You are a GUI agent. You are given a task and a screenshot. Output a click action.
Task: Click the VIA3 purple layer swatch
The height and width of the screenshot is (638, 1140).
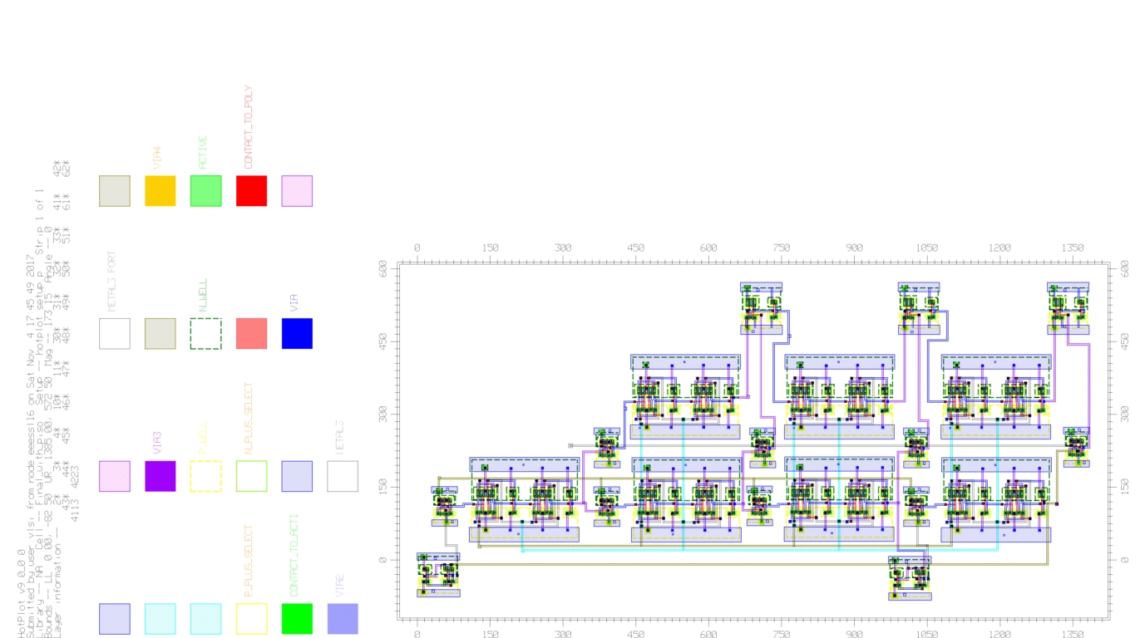click(x=160, y=478)
